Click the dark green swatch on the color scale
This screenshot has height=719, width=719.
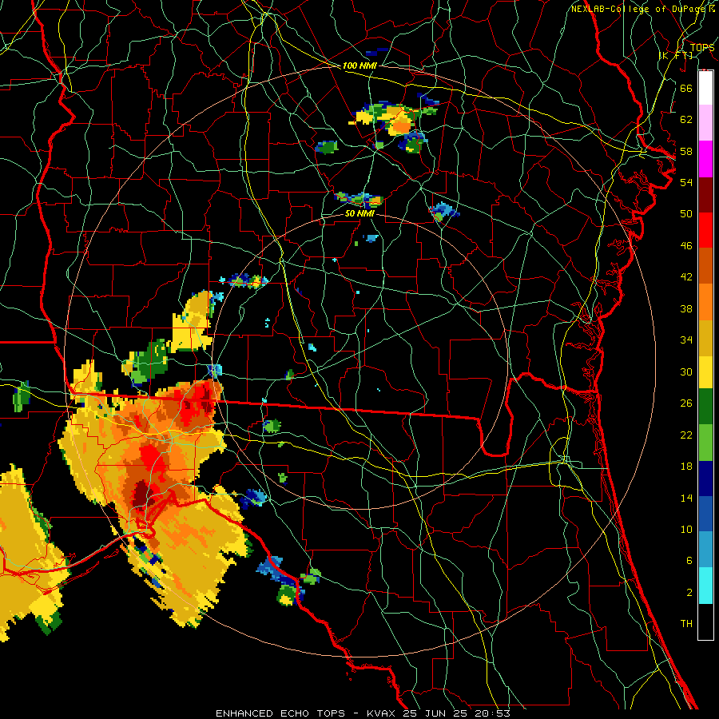(705, 406)
